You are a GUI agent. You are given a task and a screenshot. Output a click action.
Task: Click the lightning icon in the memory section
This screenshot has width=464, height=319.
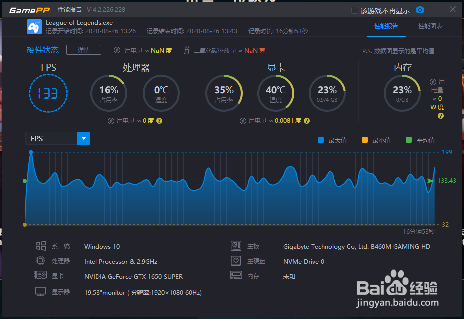click(x=433, y=82)
